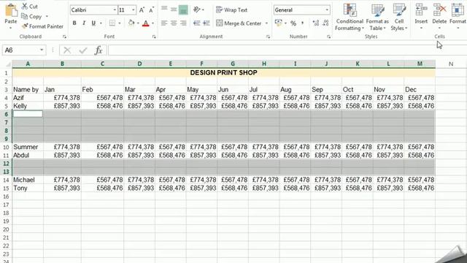Screen dimensions: 467x263
Task: Open the Cell Styles gallery
Action: point(399,17)
